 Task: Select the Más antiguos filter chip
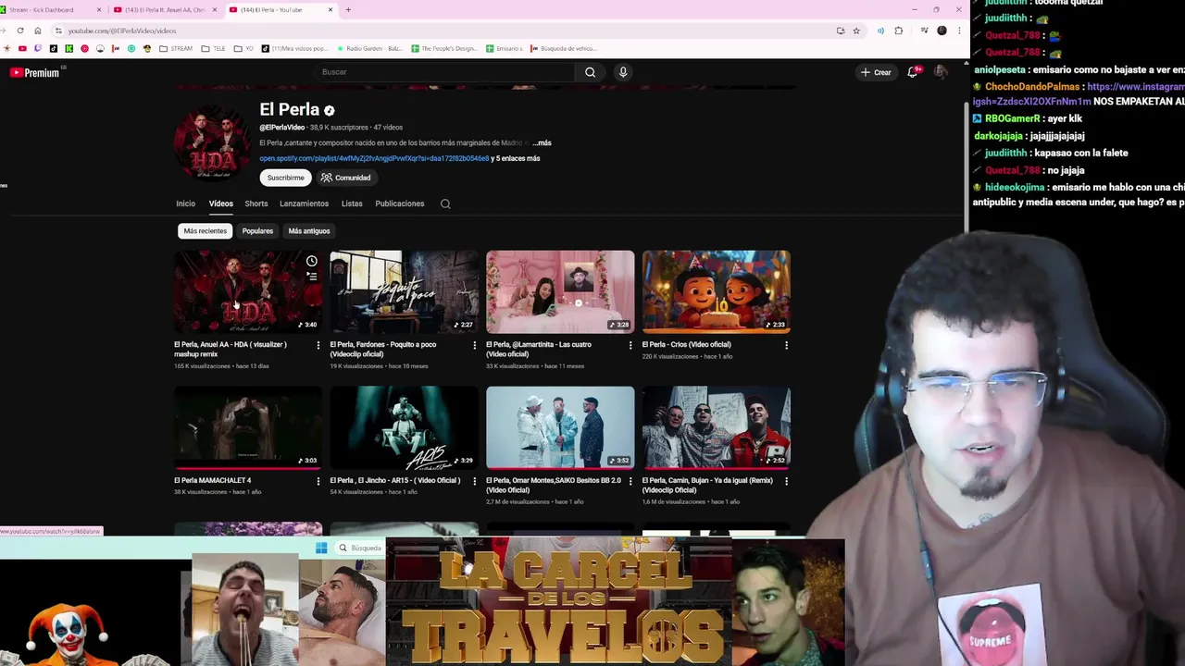click(x=309, y=231)
